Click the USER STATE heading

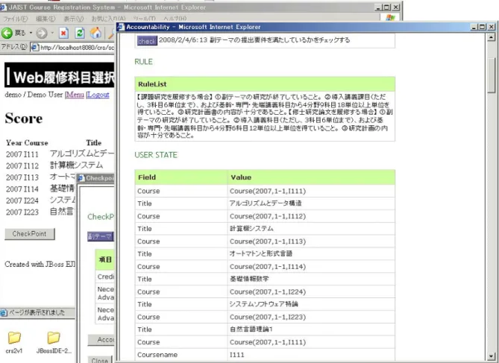[x=156, y=155]
